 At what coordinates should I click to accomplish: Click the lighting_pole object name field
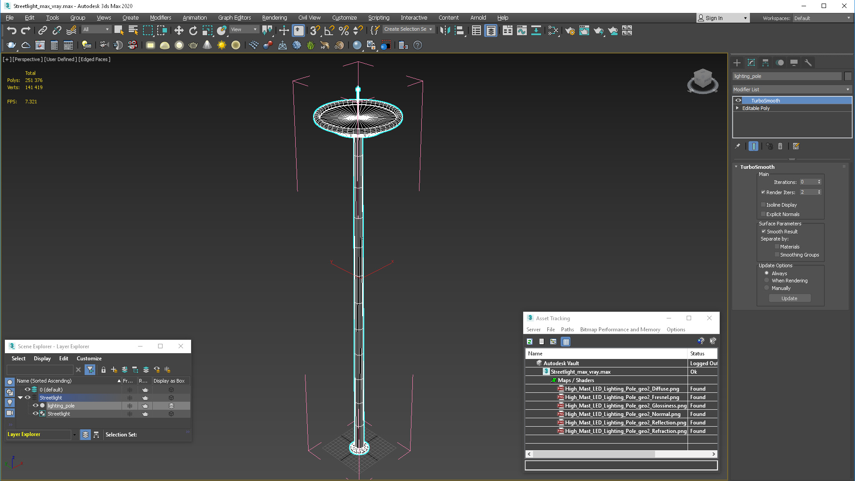[x=787, y=76]
